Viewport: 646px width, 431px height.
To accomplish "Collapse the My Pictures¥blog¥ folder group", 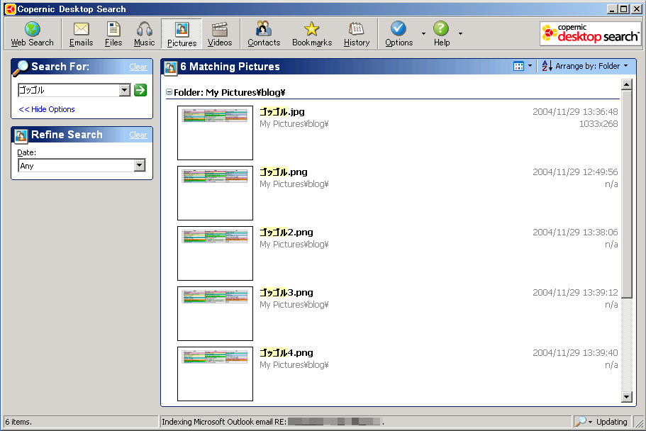I will pos(169,92).
